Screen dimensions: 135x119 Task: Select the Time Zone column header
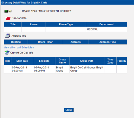110,61
